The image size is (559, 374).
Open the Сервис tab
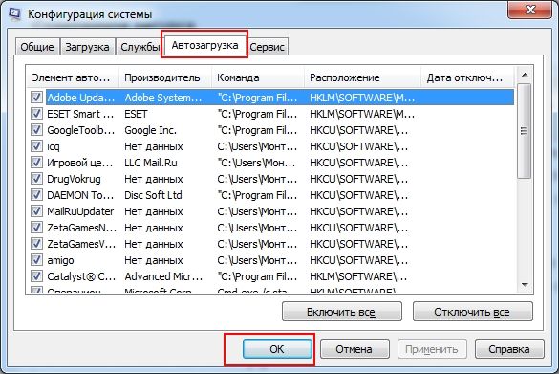click(267, 47)
